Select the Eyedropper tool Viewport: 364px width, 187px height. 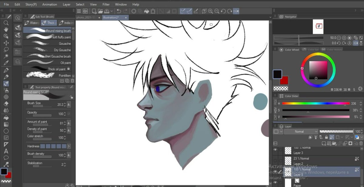click(x=6, y=63)
